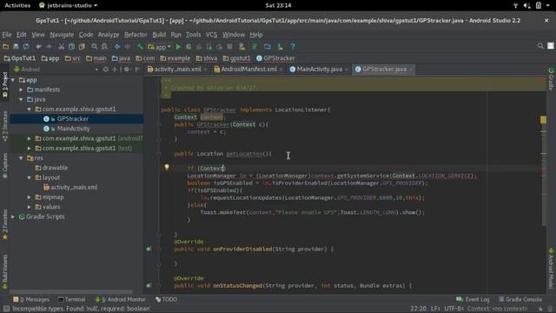Open the TODO tool window
The width and height of the screenshot is (556, 313).
coord(166,299)
